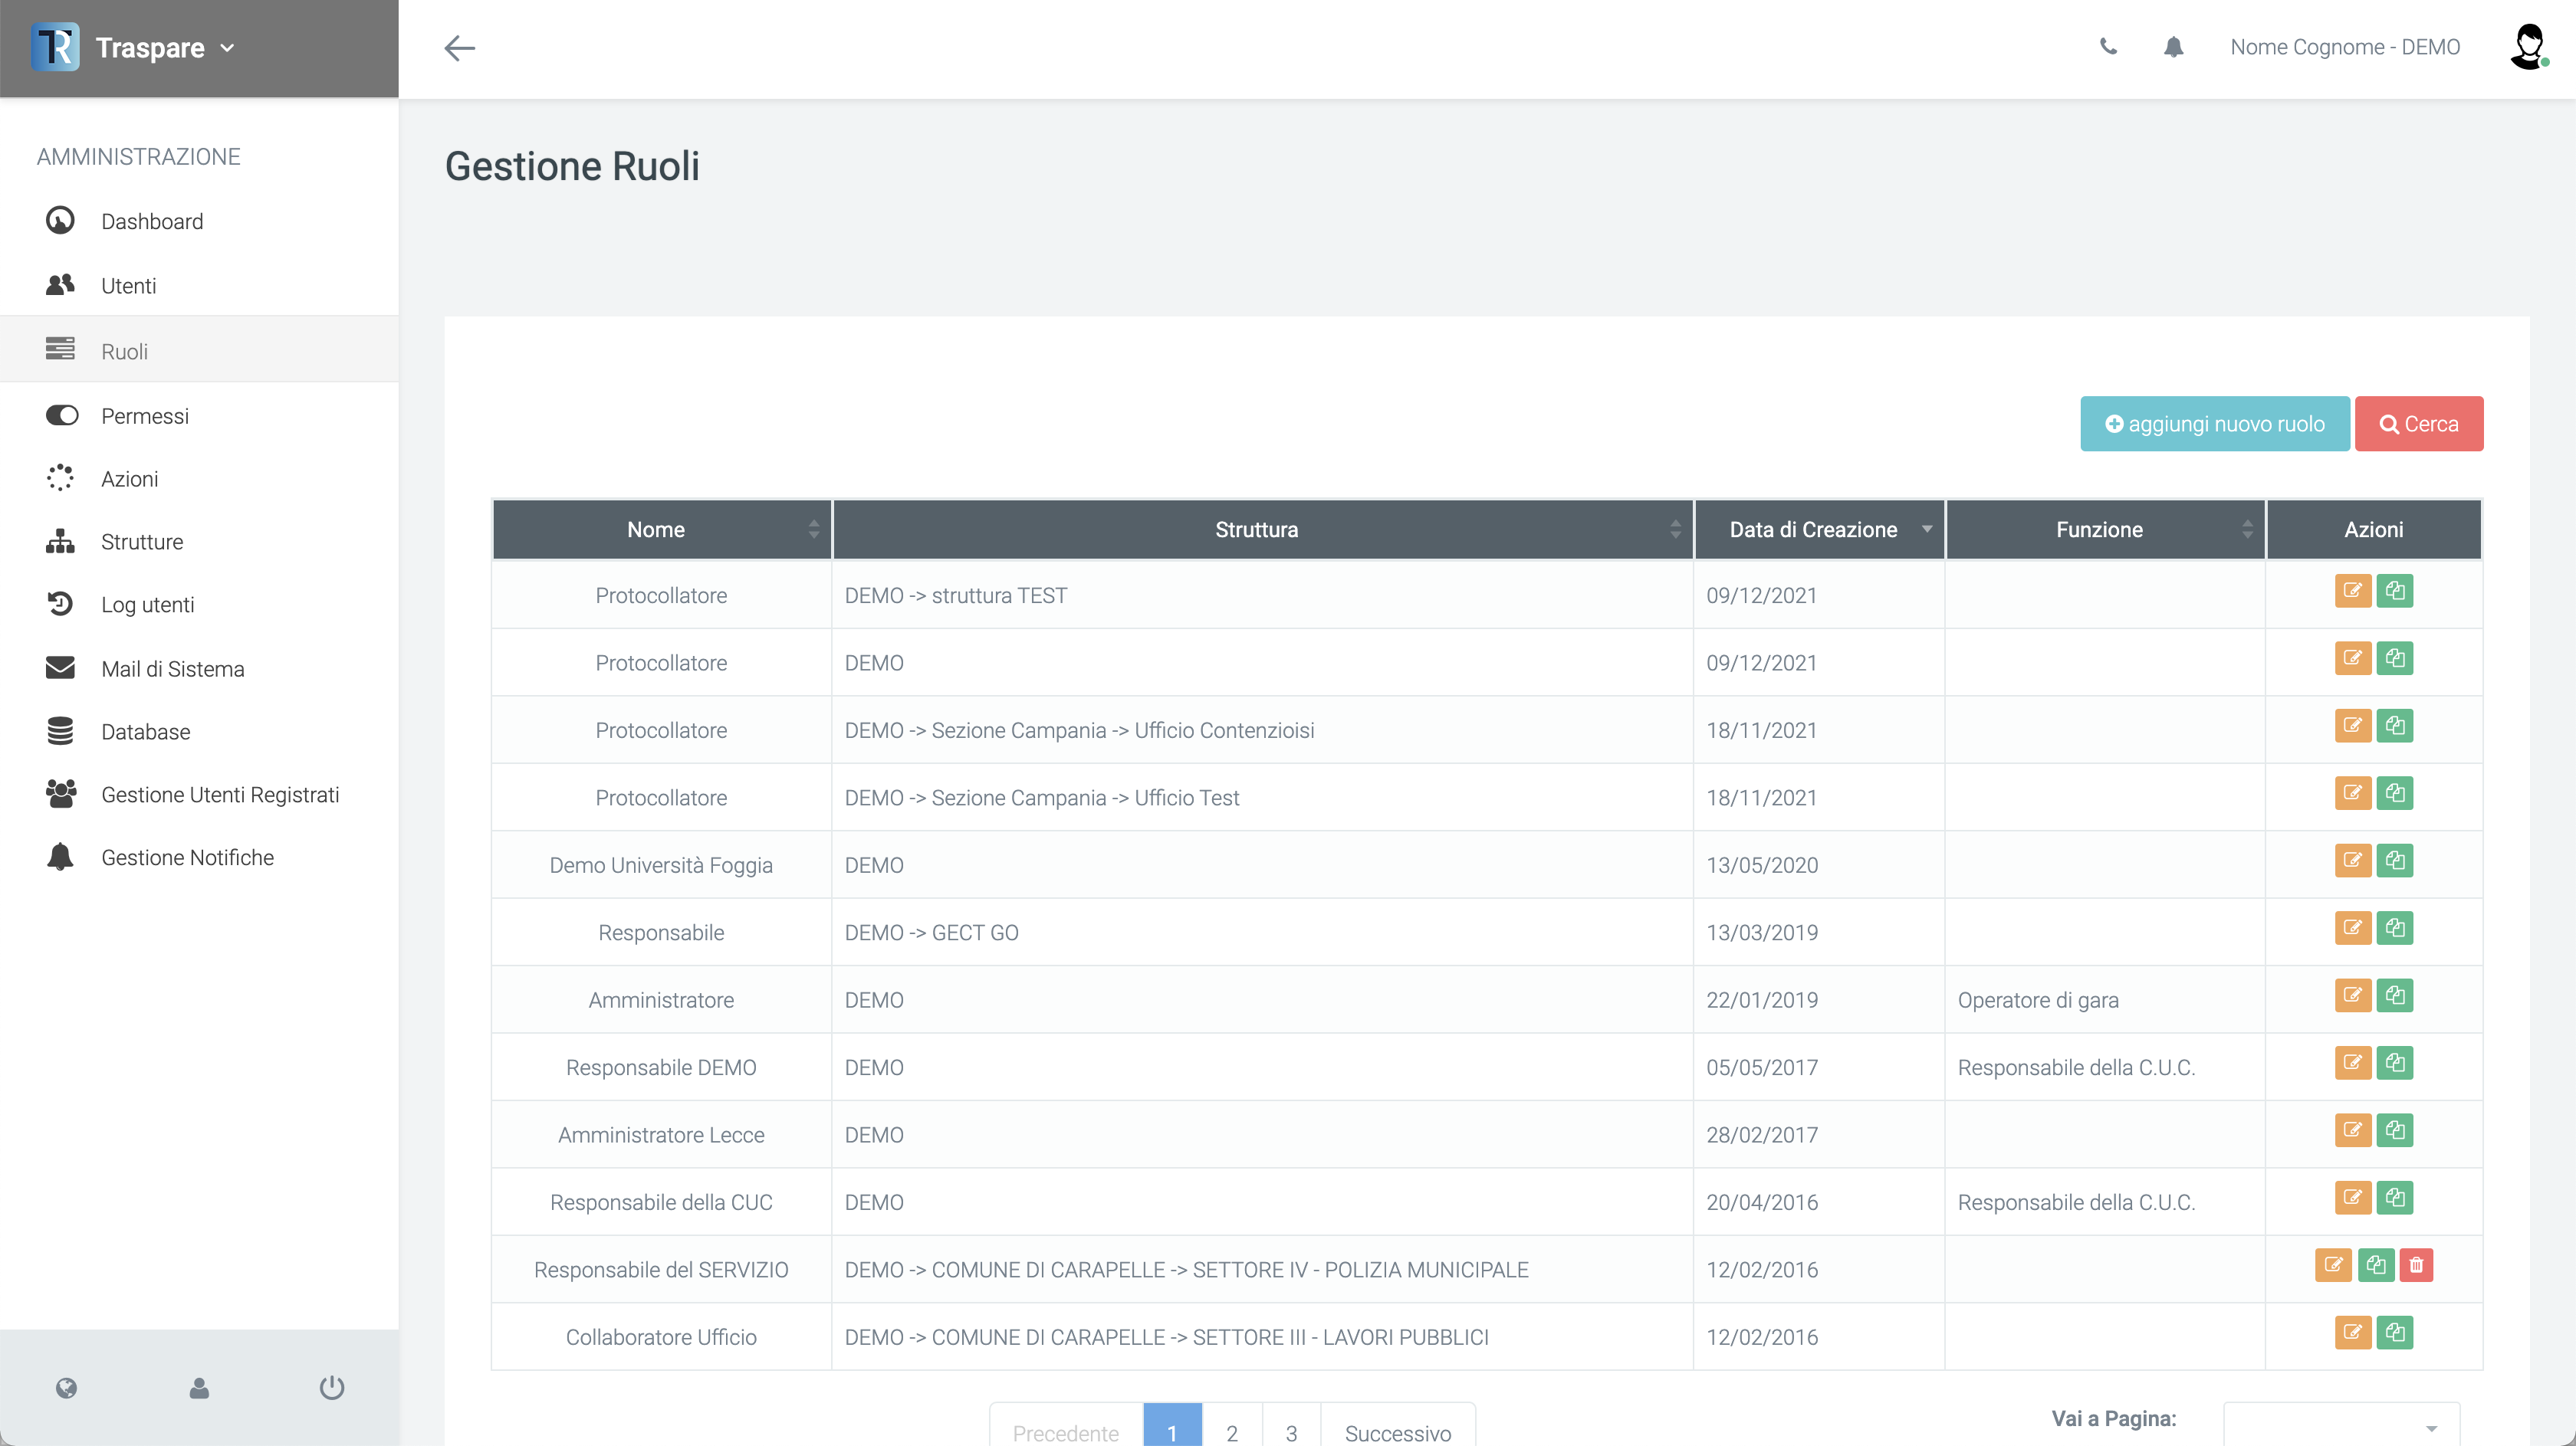Edit the Protocollatore struttura TEST role
2576x1446 pixels.
click(x=2352, y=591)
